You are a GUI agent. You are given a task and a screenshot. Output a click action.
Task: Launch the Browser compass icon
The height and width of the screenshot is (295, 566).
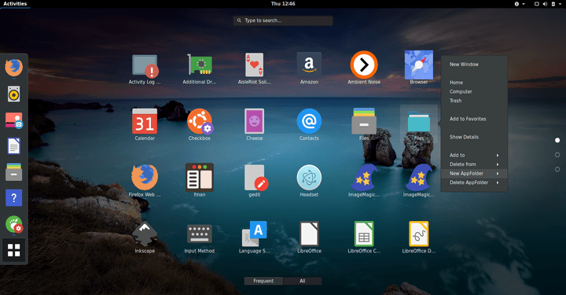coord(419,65)
